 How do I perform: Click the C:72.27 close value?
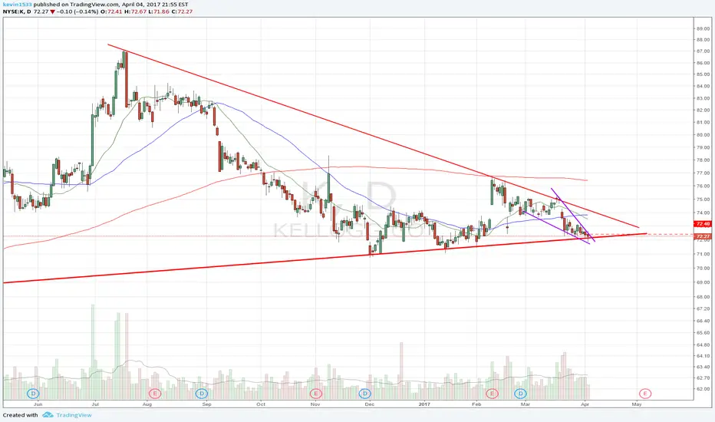183,12
